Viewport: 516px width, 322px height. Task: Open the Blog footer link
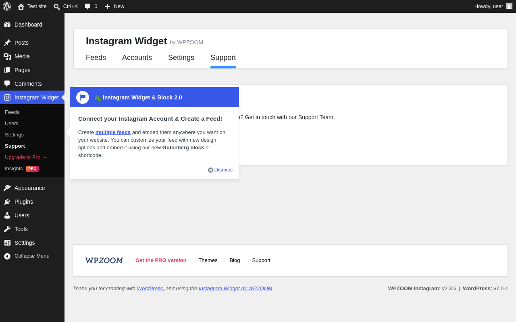pyautogui.click(x=235, y=260)
